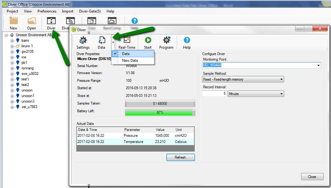
Task: Open the Diver toolbar icon in main window
Action: [51, 21]
